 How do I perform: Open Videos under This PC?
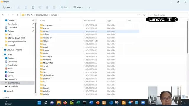click(11, 76)
